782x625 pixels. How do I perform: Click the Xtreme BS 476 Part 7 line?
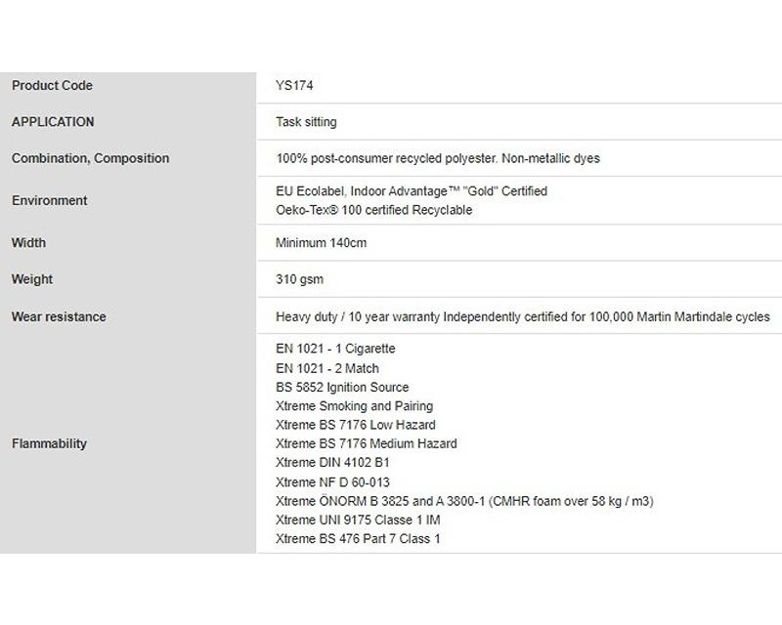(358, 539)
